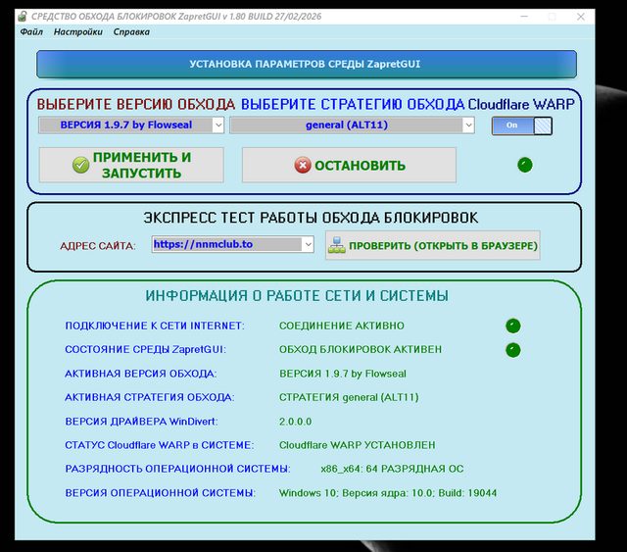Image resolution: width=627 pixels, height=552 pixels.
Task: Click the Cloudflare WARP label above the switch
Action: click(521, 105)
